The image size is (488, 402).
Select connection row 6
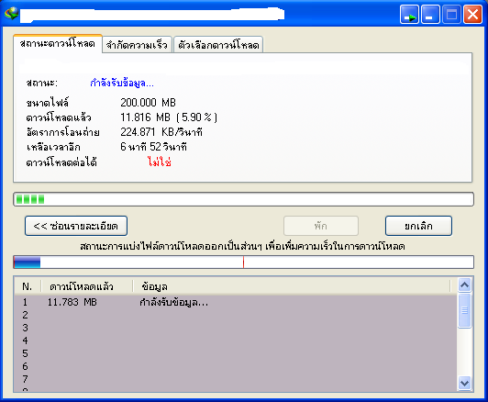[235, 366]
